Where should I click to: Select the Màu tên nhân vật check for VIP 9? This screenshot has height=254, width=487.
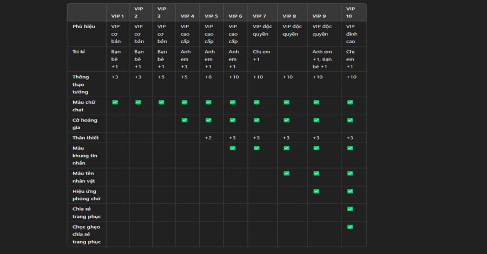pos(317,173)
